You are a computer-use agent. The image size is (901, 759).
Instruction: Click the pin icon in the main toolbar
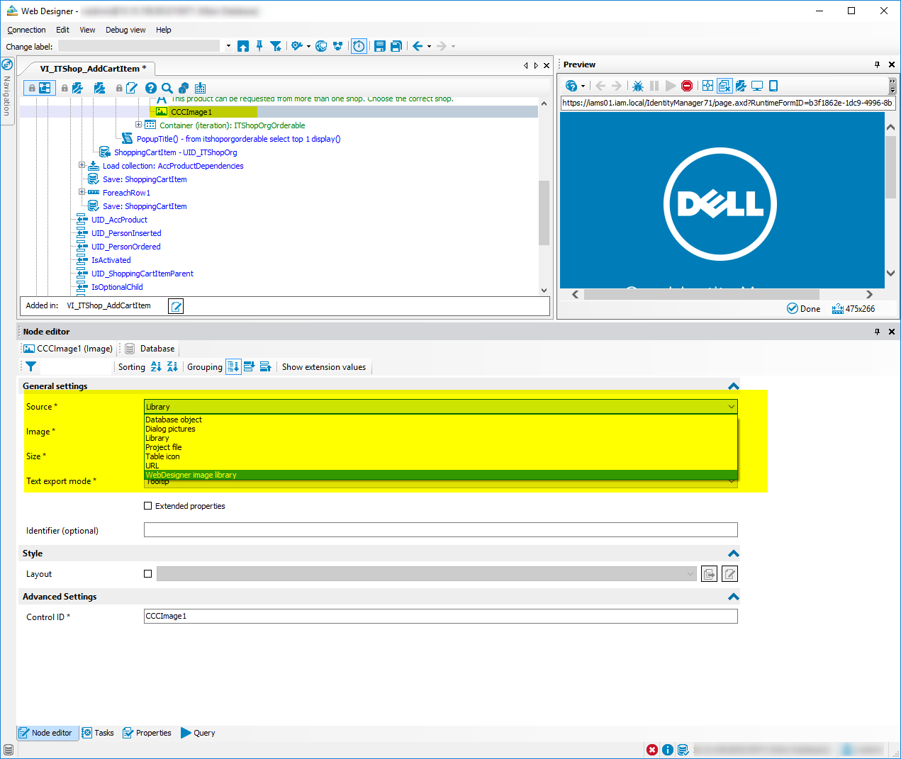coord(259,46)
